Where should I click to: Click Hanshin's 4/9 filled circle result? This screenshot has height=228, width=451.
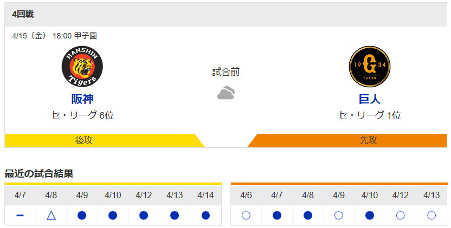pyautogui.click(x=82, y=216)
